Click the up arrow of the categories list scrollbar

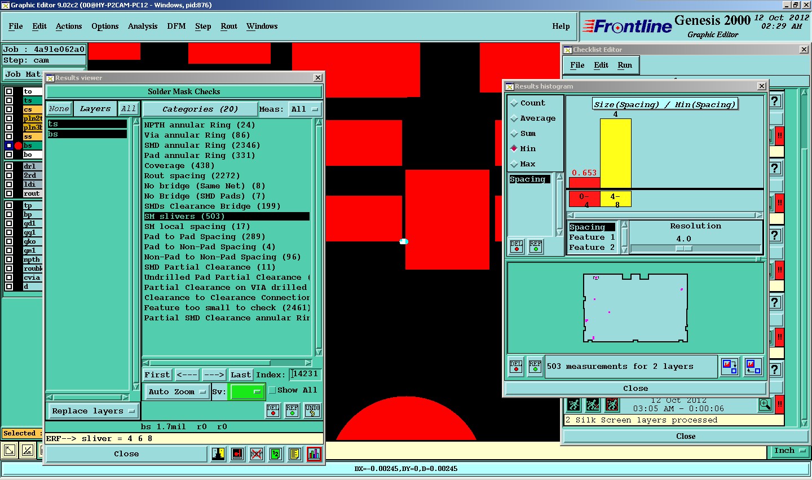click(319, 122)
